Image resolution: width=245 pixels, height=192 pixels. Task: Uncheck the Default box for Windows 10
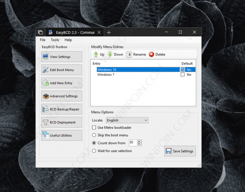[182, 69]
